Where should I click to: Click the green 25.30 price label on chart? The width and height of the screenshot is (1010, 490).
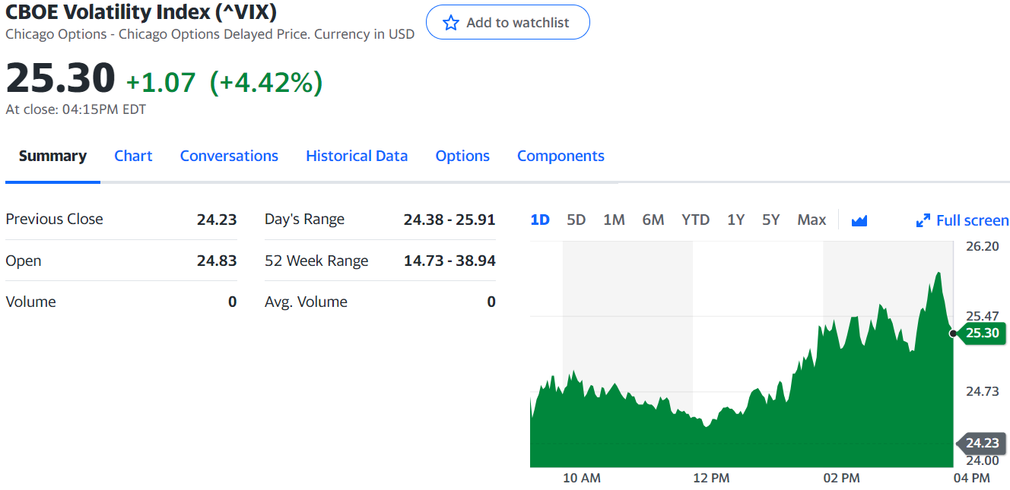(981, 334)
